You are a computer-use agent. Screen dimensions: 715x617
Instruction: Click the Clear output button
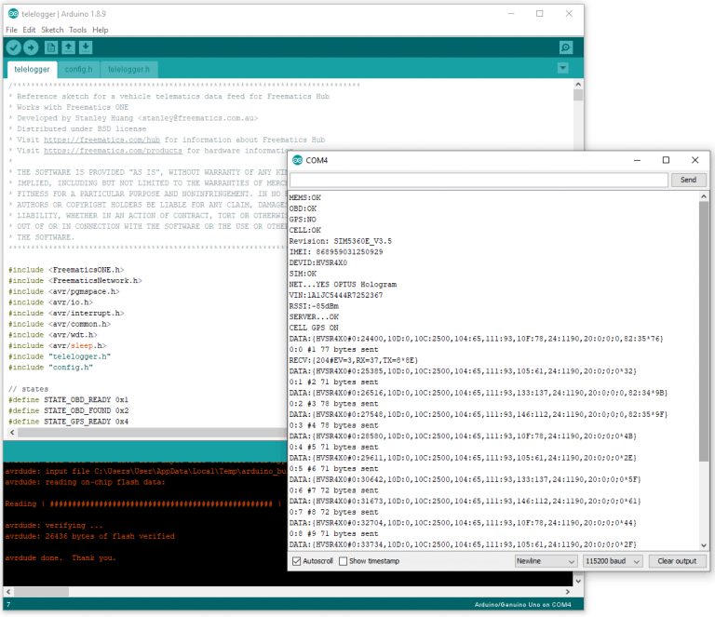[x=677, y=561]
